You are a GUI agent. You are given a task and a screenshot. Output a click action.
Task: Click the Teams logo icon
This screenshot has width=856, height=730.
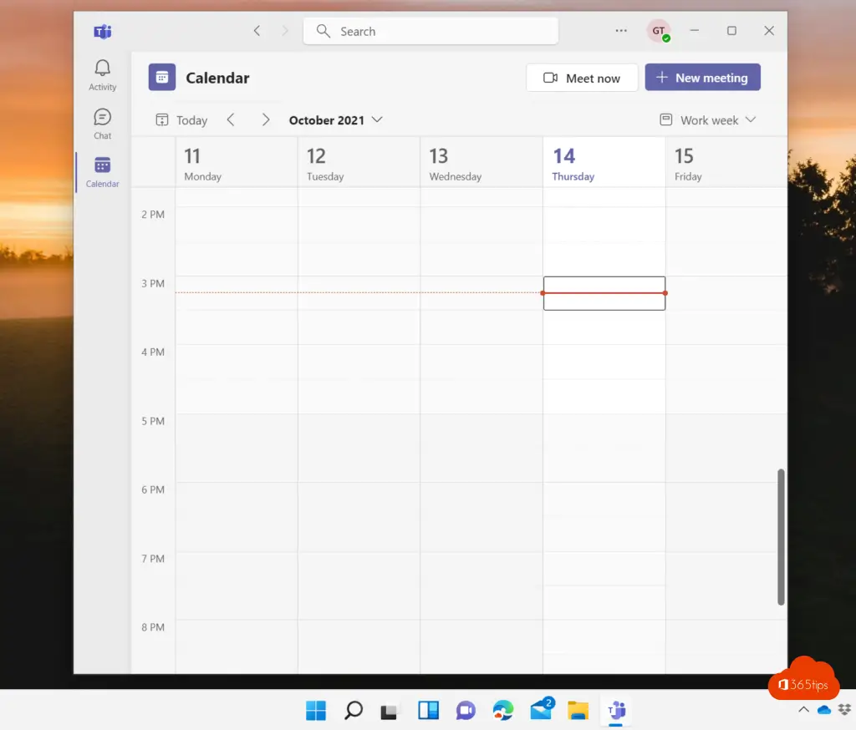[x=103, y=32]
